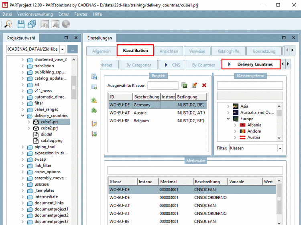
Task: Switch to the Übersetzung tab
Action: 264,51
